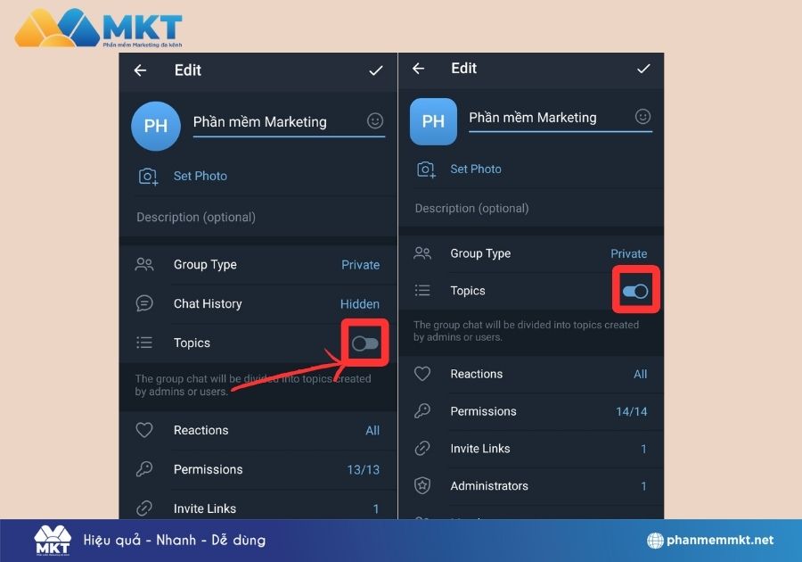
Task: Select the Chat History message icon
Action: (x=144, y=303)
